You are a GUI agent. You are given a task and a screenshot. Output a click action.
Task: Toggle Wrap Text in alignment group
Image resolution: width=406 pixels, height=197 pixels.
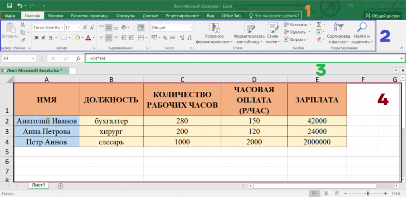tap(140, 27)
